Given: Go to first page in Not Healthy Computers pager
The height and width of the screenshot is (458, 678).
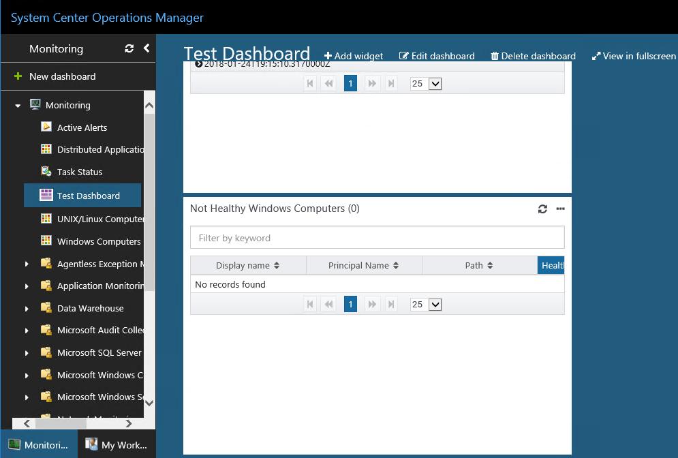Looking at the screenshot, I should click(310, 304).
